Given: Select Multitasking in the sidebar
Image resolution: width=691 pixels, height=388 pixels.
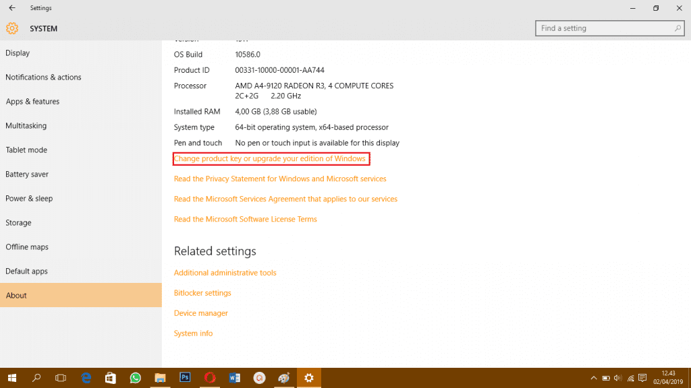Looking at the screenshot, I should click(x=81, y=125).
